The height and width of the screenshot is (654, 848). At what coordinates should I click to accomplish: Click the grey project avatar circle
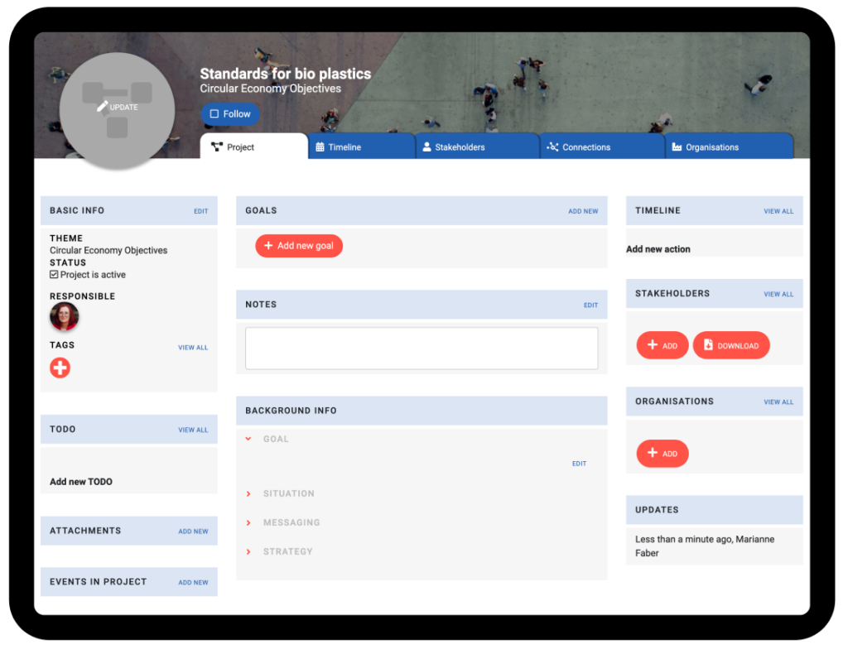click(117, 110)
